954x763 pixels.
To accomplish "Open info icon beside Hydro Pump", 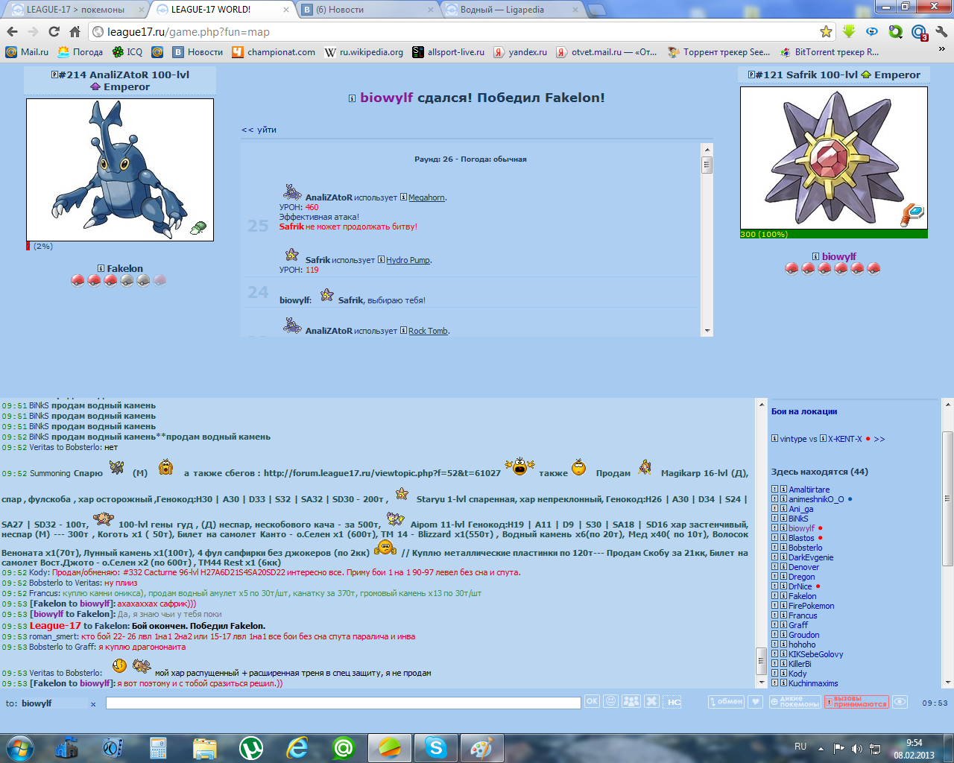I will (381, 260).
